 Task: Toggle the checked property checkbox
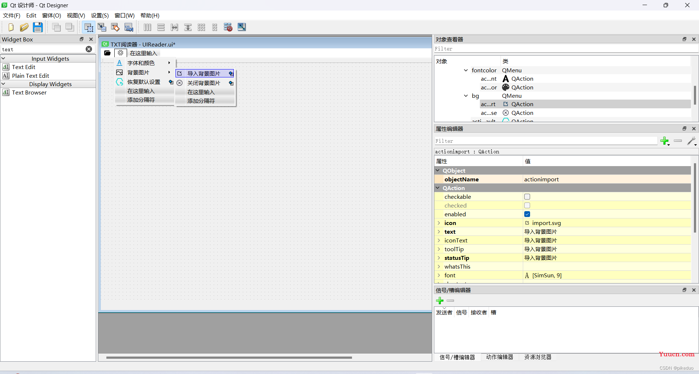(527, 205)
